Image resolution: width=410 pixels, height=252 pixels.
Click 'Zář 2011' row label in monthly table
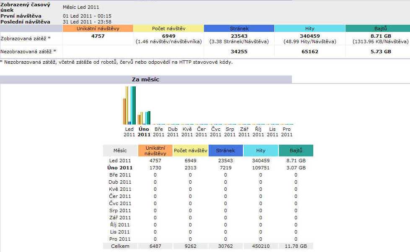coord(120,218)
